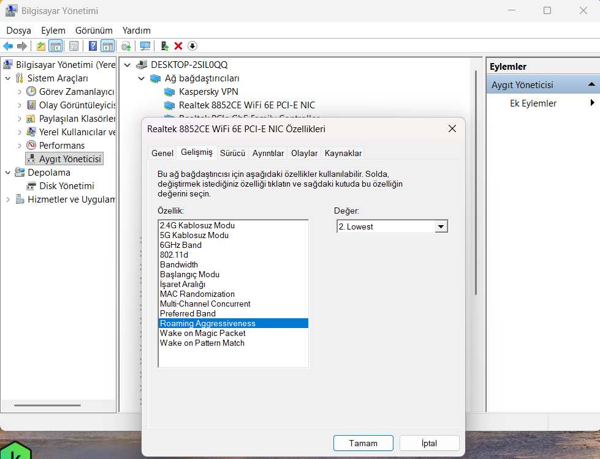Select the Bandwidth property
600x459 pixels.
[233, 265]
